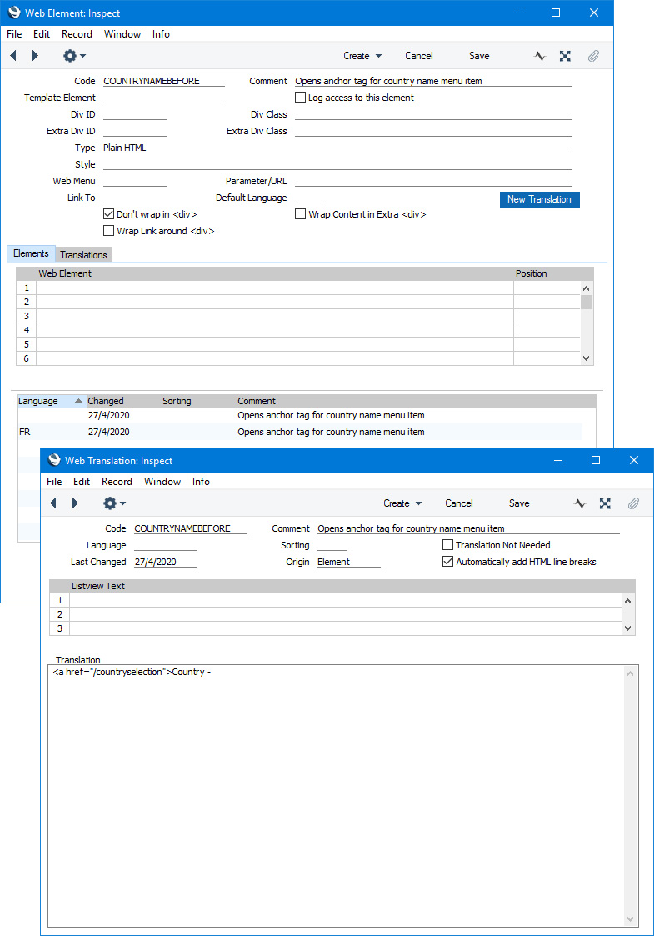Open the Record menu in Web Element window
The width and height of the screenshot is (654, 936).
[x=77, y=34]
